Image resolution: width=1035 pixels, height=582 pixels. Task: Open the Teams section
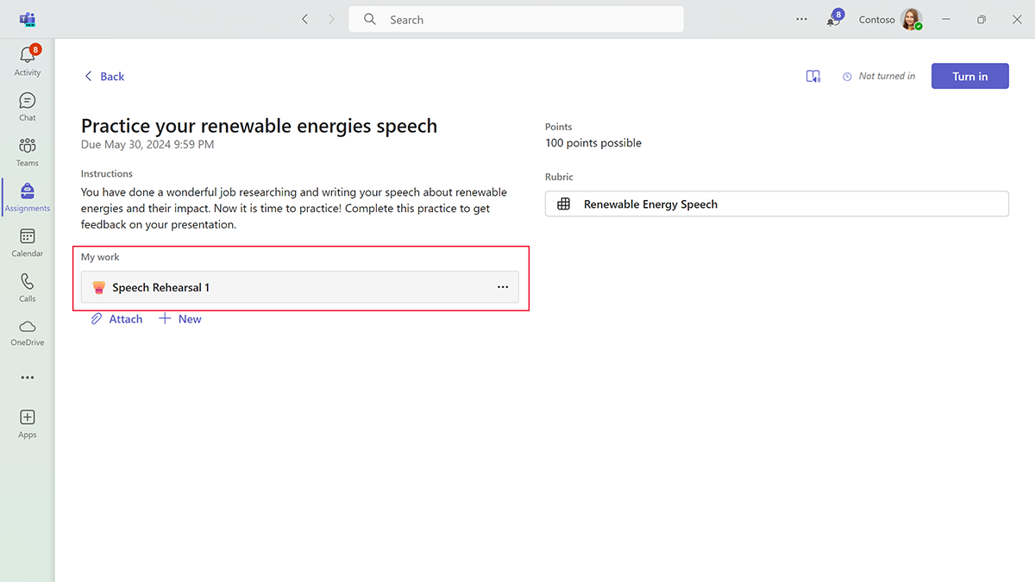point(27,151)
